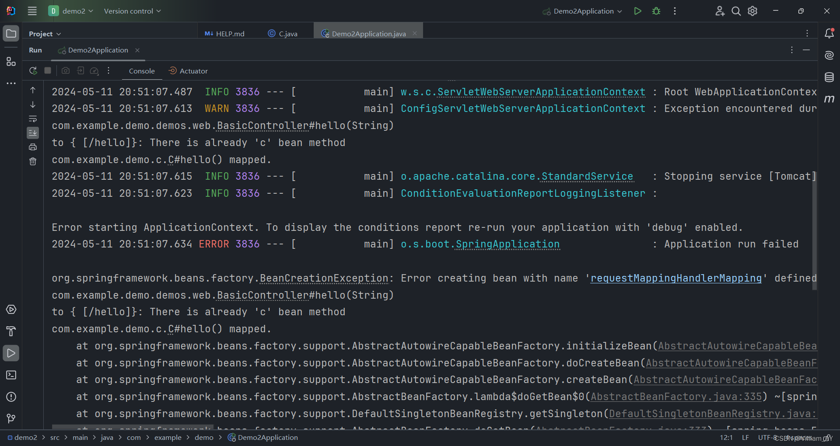Screen dimensions: 840x446
Task: Jump up the stack trace arrow
Action: click(33, 90)
